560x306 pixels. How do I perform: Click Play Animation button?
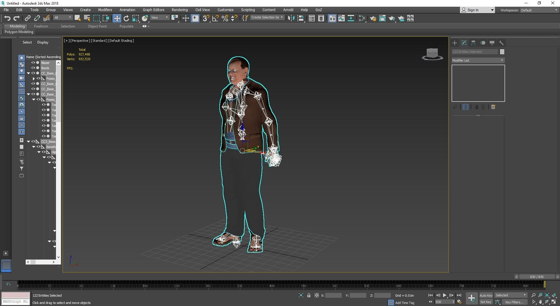click(x=444, y=295)
